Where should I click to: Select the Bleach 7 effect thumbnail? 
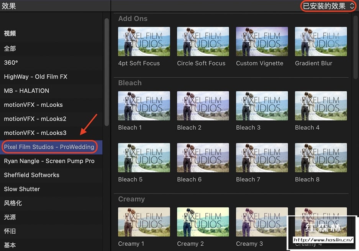pos(262,158)
